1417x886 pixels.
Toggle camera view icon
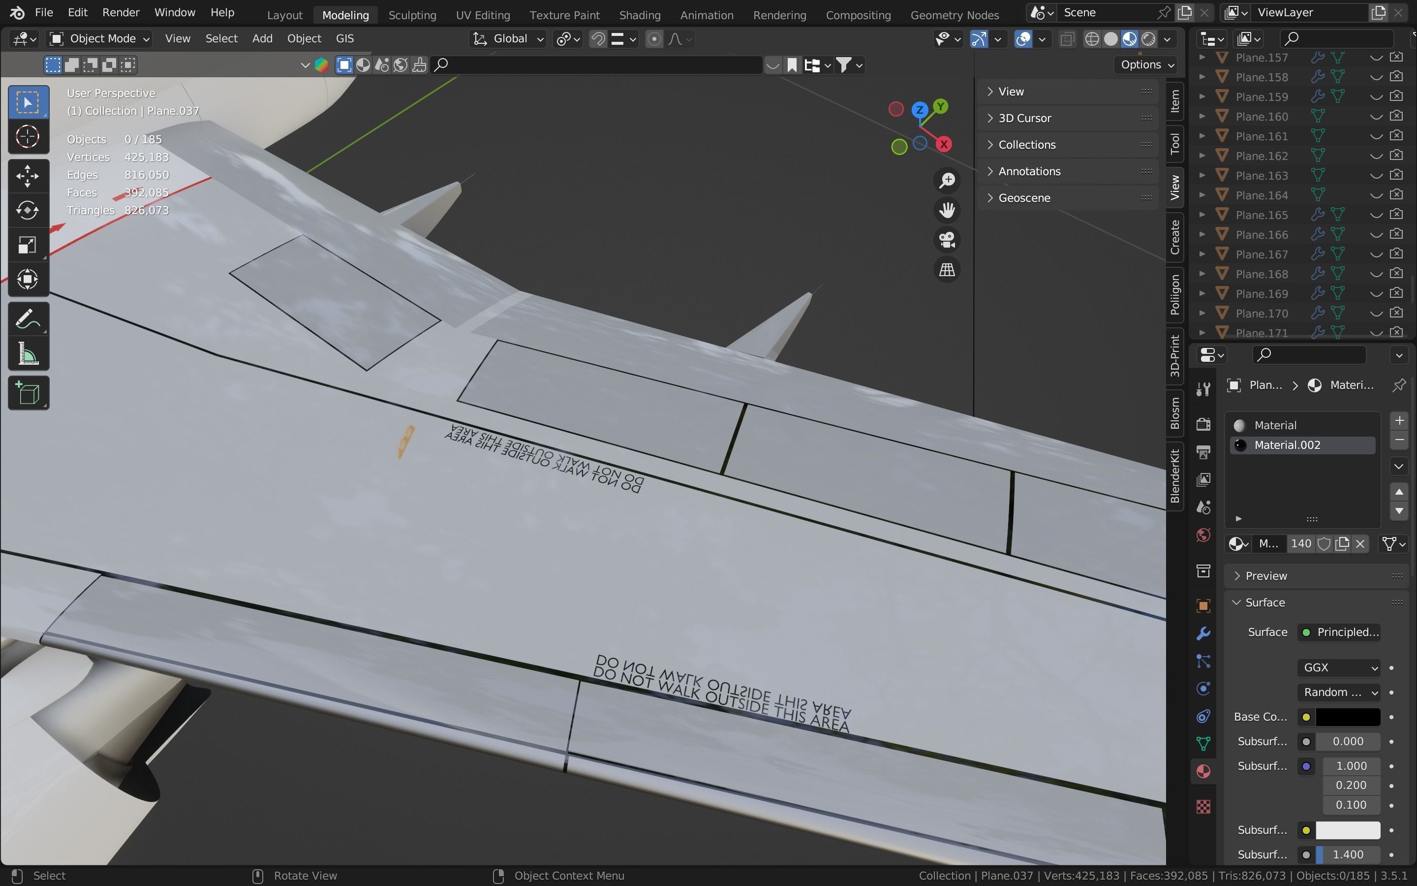pos(947,240)
